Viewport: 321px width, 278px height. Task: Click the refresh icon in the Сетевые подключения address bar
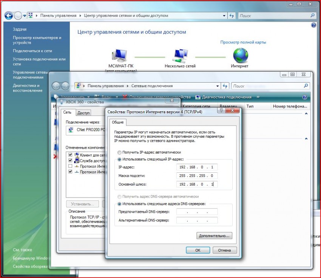[225, 86]
